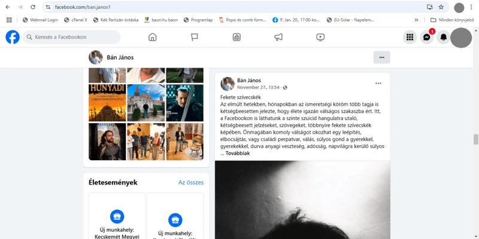This screenshot has height=239, width=479.
Task: Reload the page with the refresh button
Action: [33, 7]
